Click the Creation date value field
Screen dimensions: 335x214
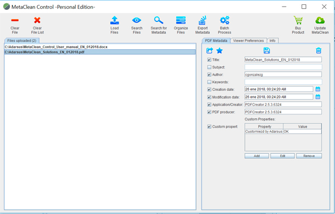[x=278, y=89]
